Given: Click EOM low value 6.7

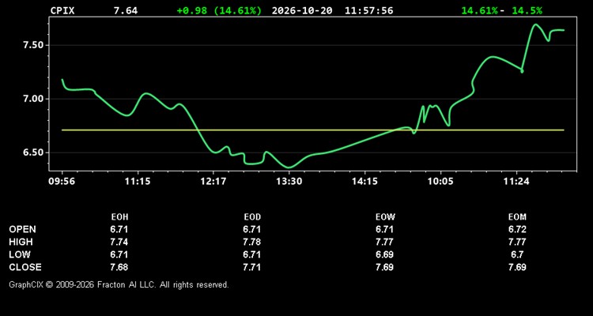Looking at the screenshot, I should click(x=517, y=254).
